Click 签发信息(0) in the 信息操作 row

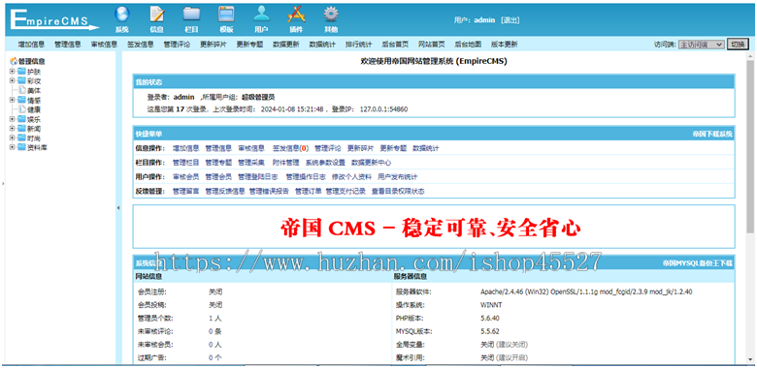[290, 148]
